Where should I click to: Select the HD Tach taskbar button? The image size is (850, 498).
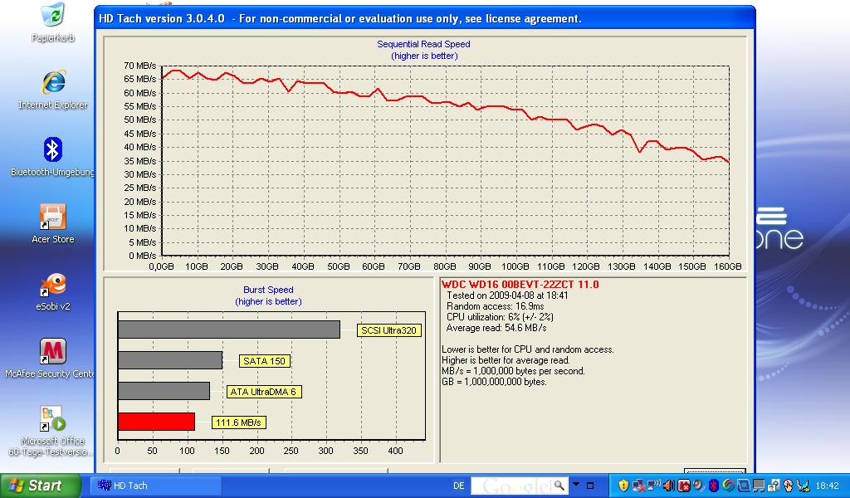point(155,486)
